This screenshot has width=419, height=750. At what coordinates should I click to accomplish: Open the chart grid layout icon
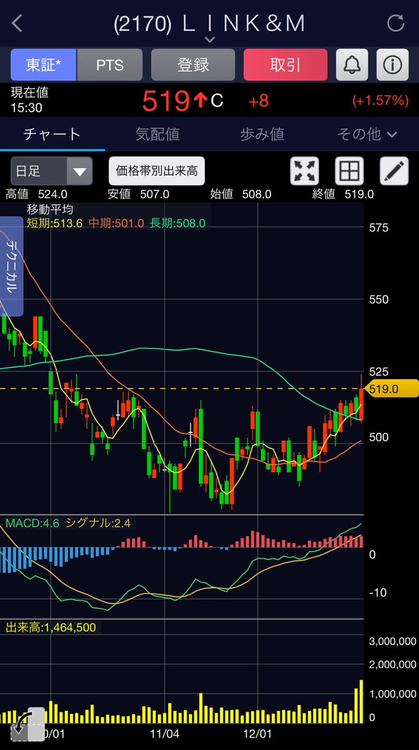349,170
